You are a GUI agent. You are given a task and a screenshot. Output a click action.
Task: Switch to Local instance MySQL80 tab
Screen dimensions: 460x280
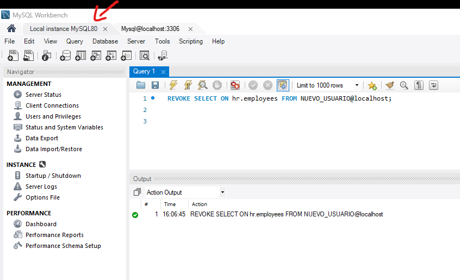[64, 29]
